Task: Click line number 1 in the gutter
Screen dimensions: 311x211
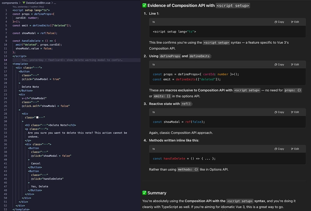Action: pos(6,10)
